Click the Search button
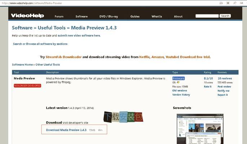 (x=225, y=16)
